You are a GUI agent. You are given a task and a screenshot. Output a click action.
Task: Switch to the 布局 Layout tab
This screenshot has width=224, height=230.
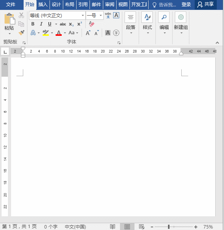coord(70,5)
